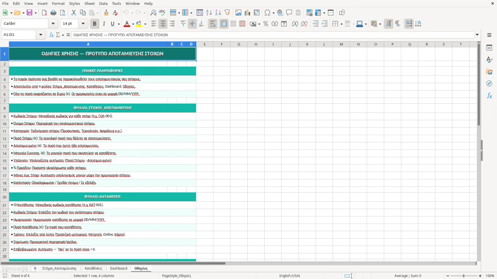Click the Sort Ascending icon

(x=209, y=13)
